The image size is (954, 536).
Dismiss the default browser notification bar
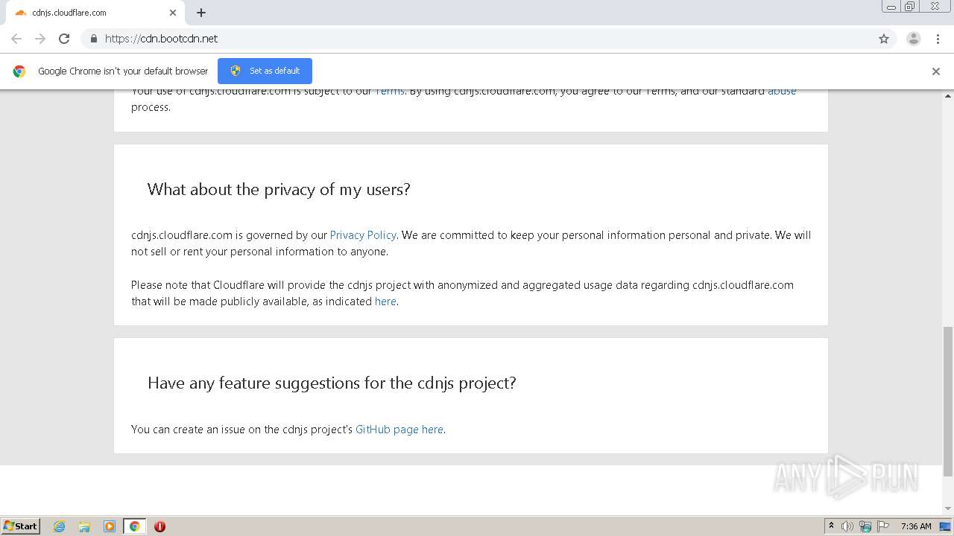tap(936, 71)
